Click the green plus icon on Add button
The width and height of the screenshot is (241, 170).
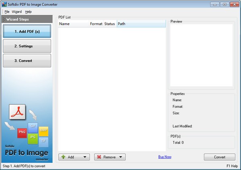[63, 157]
